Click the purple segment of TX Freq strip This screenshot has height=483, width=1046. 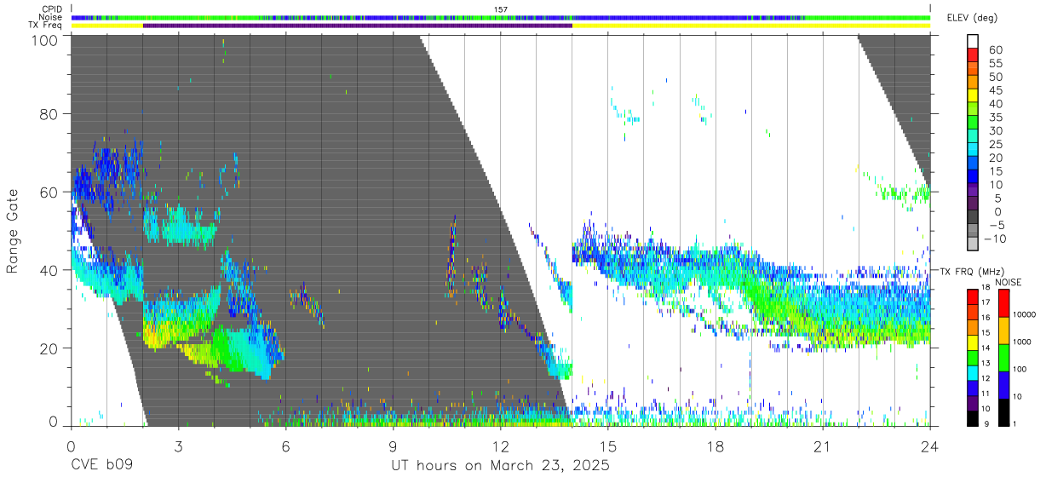[x=357, y=26]
